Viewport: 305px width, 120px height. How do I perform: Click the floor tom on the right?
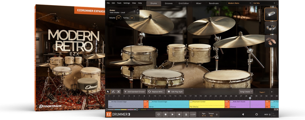[228, 79]
